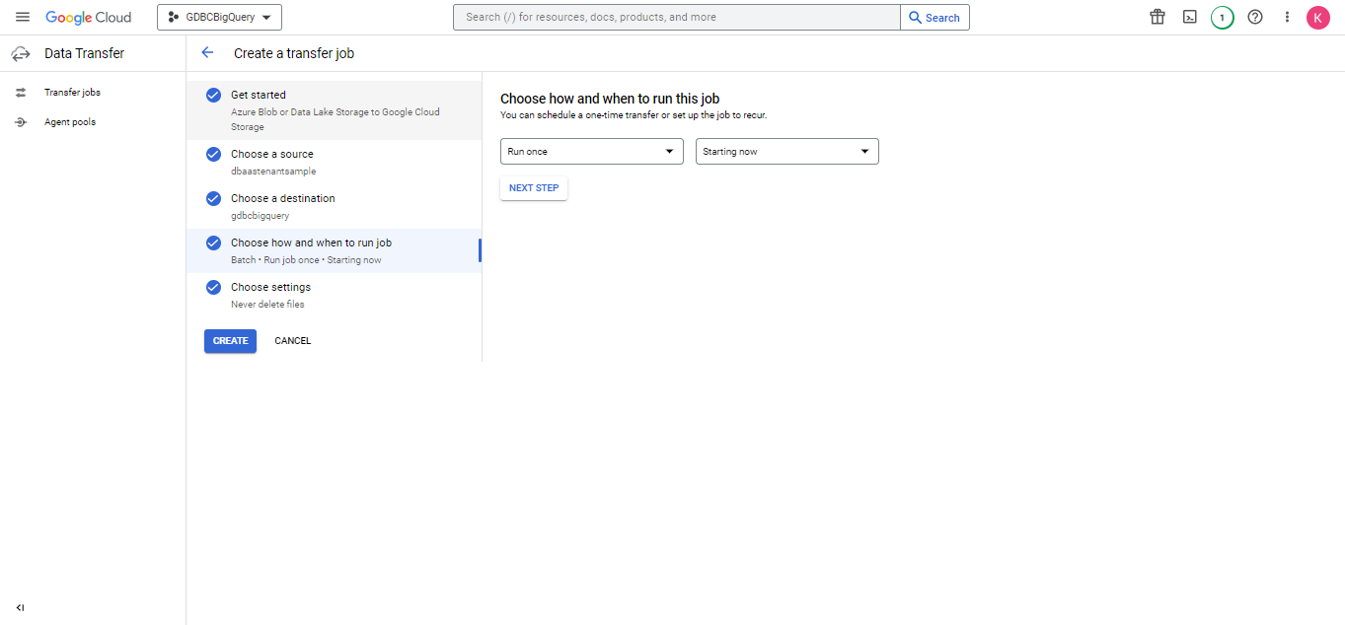1345x625 pixels.
Task: Collapse the side navigation panel
Action: click(21, 607)
